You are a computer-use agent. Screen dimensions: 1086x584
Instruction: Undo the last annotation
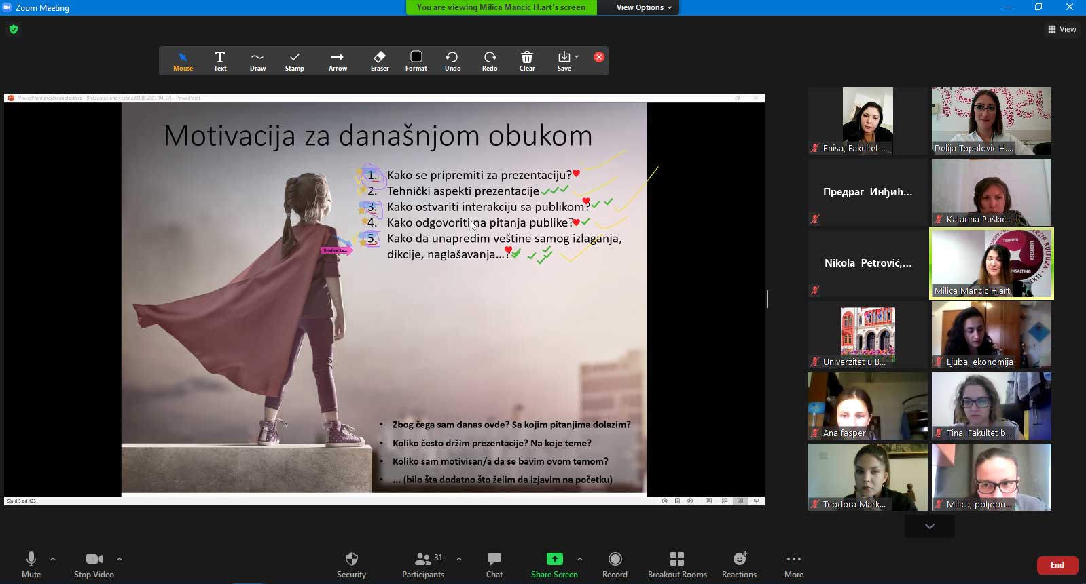pos(452,60)
